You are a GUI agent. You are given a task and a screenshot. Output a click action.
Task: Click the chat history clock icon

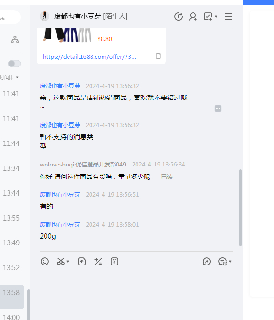178,17
